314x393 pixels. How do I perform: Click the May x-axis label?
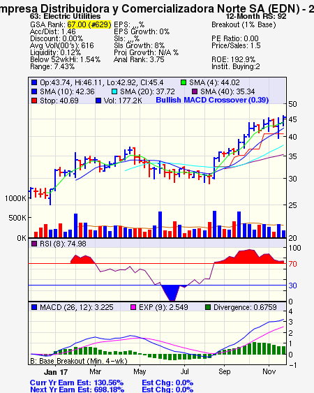(x=140, y=371)
